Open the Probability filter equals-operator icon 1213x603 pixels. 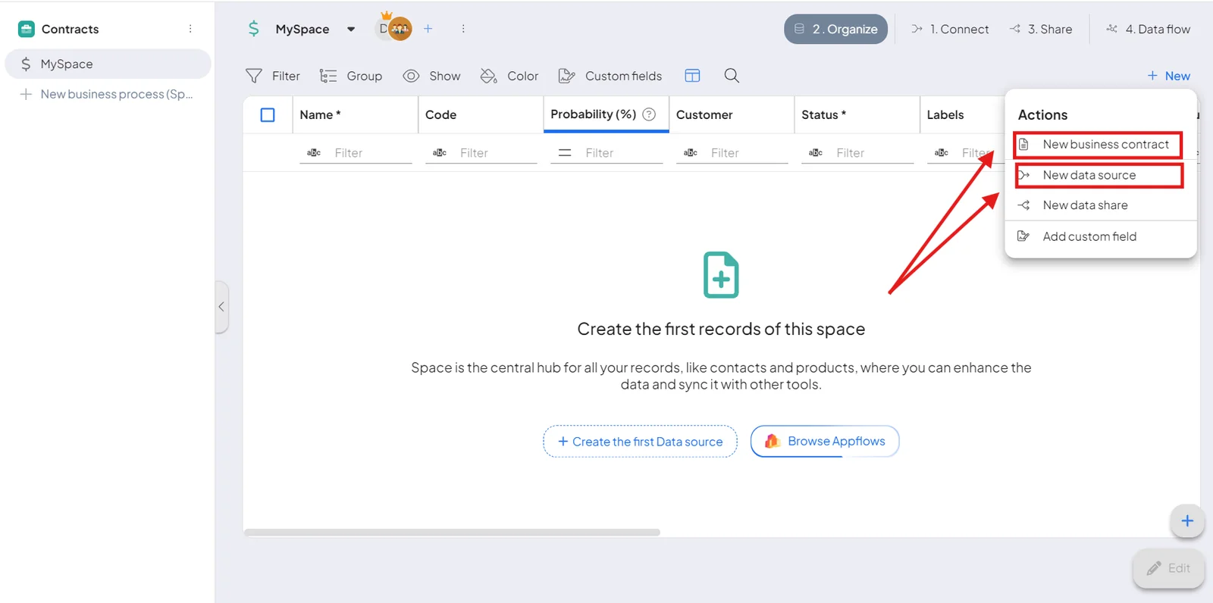click(565, 153)
